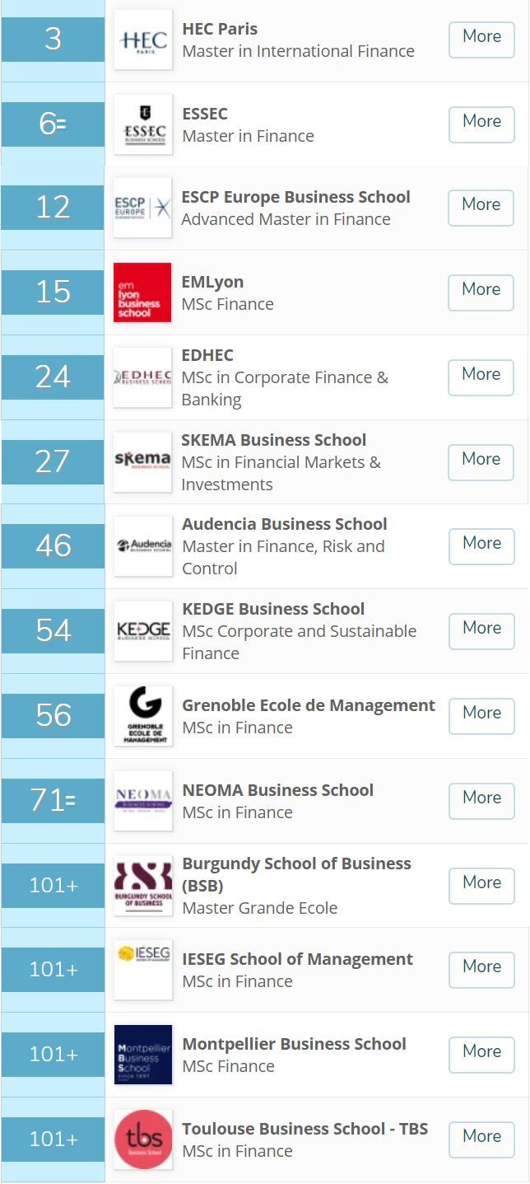Open the SKEMA logo image
The image size is (530, 1184).
point(142,462)
